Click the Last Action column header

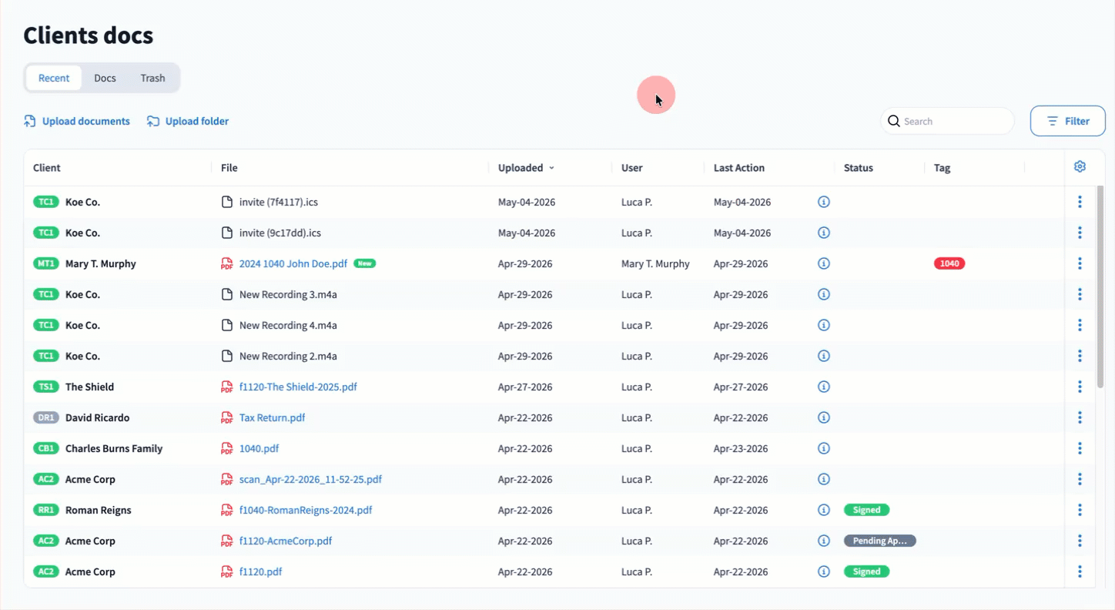point(739,168)
